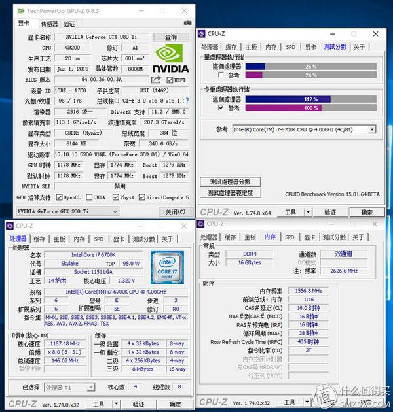Open 处理器 #1 selection dropdown
This screenshot has width=393, height=412.
point(69,387)
